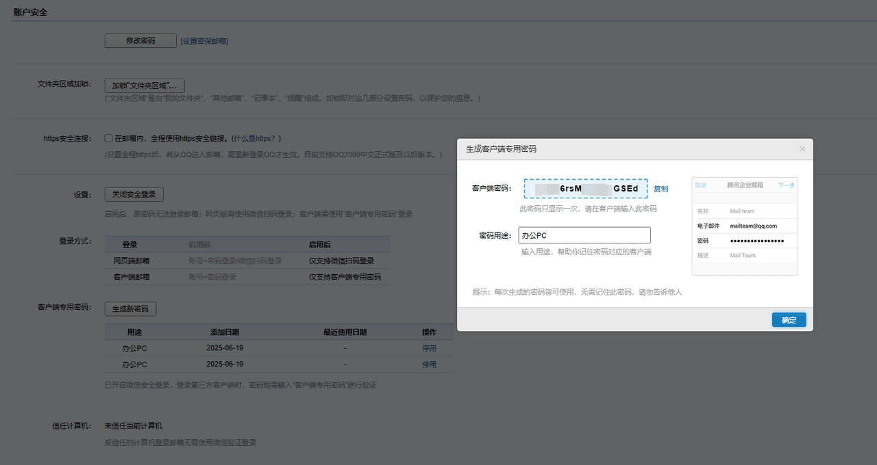Focus the 密码用途 input field
Viewport: 877px width, 465px height.
(584, 235)
